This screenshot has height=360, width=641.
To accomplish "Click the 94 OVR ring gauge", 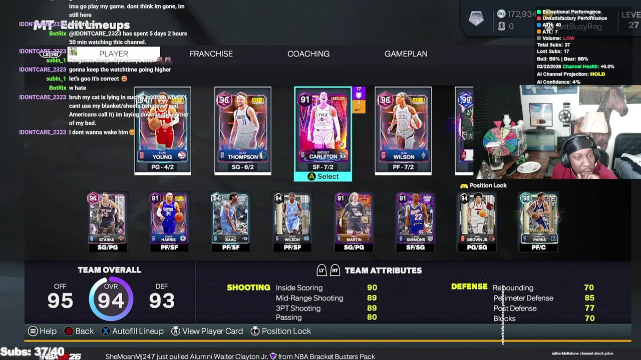I will pyautogui.click(x=111, y=299).
